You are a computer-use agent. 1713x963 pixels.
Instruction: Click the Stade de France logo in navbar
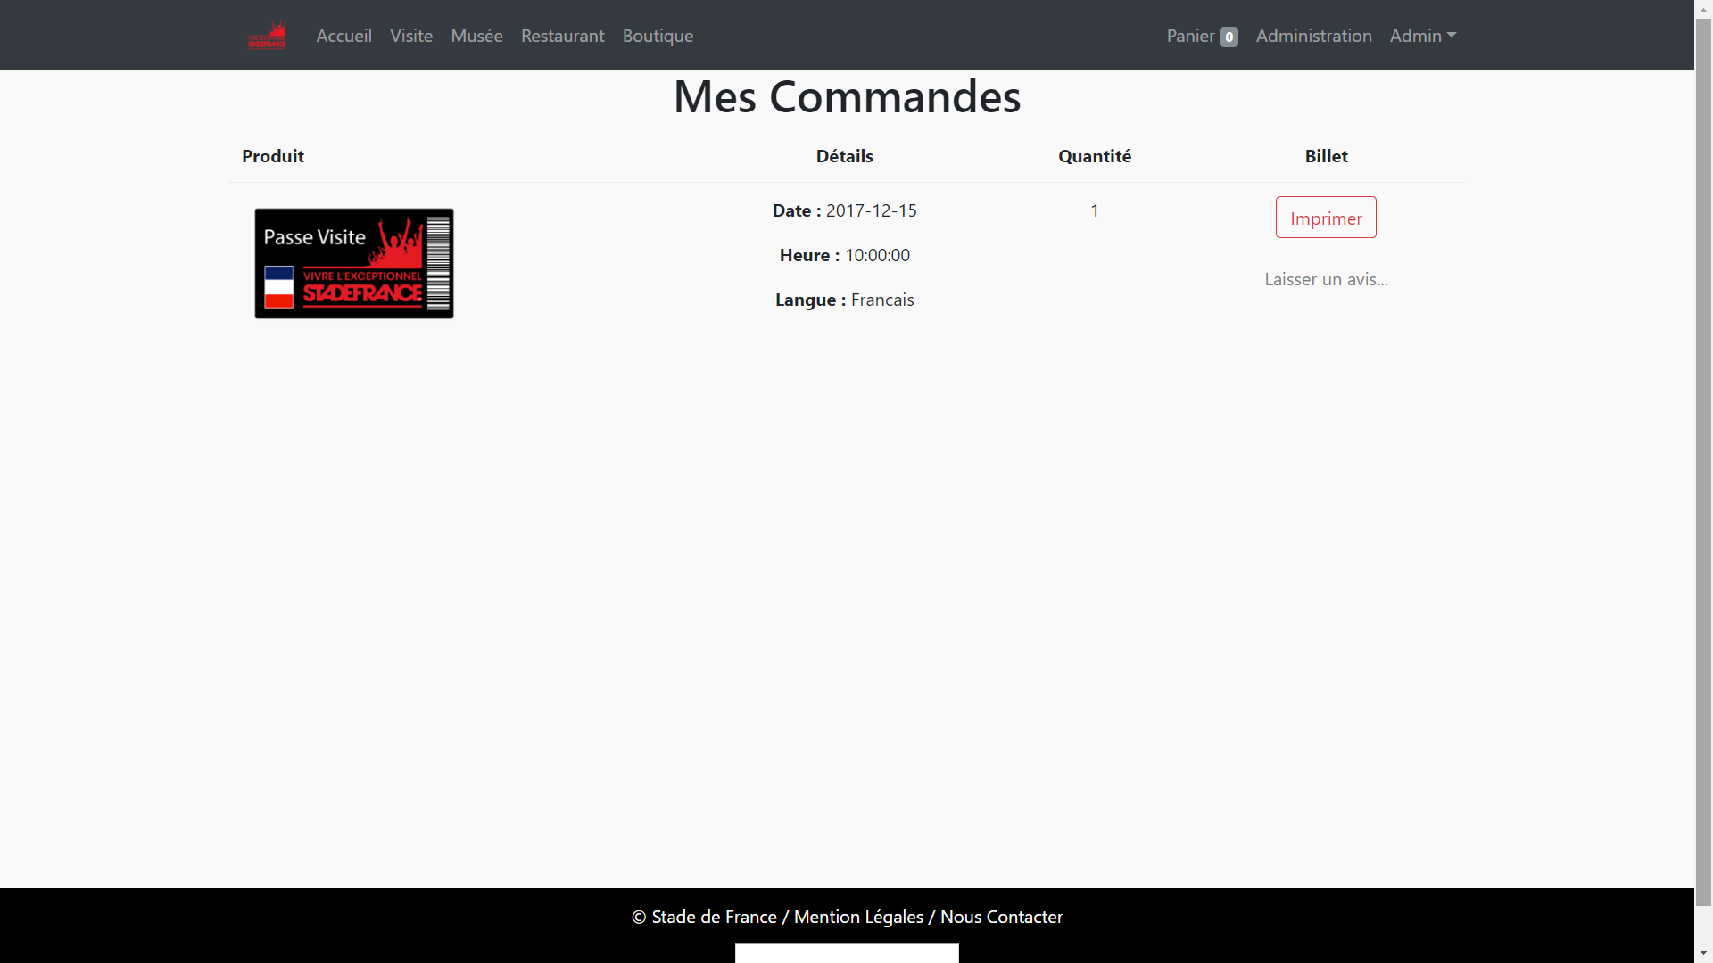[x=267, y=36]
